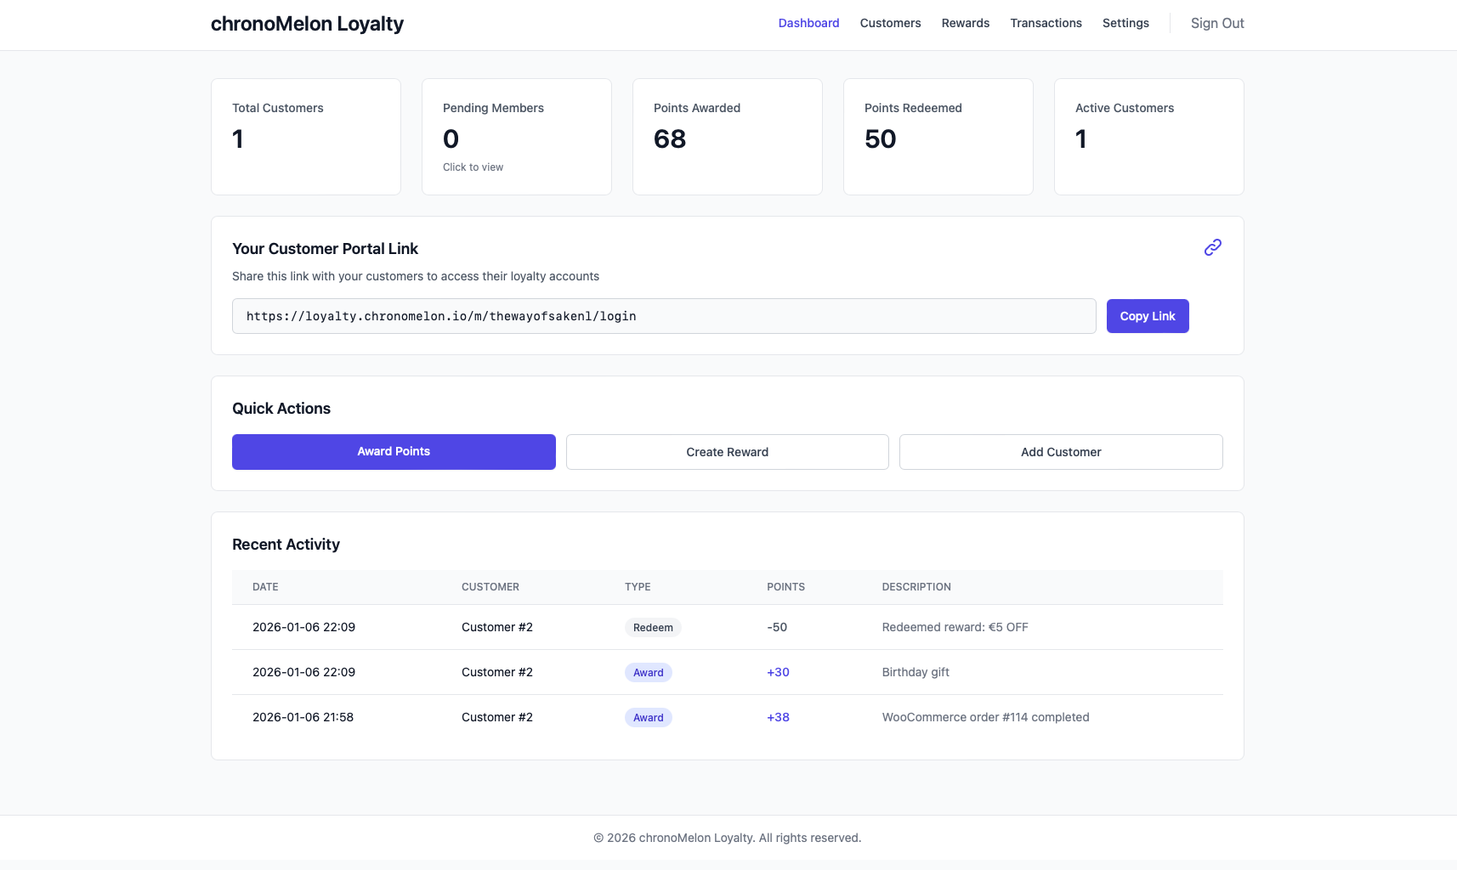Click the footer copyright text

pos(727,838)
